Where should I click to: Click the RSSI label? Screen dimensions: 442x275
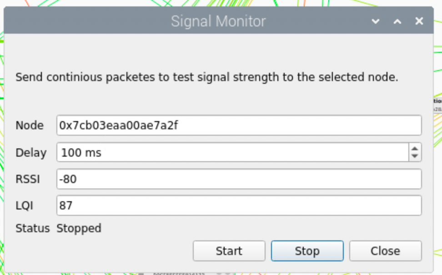[28, 179]
